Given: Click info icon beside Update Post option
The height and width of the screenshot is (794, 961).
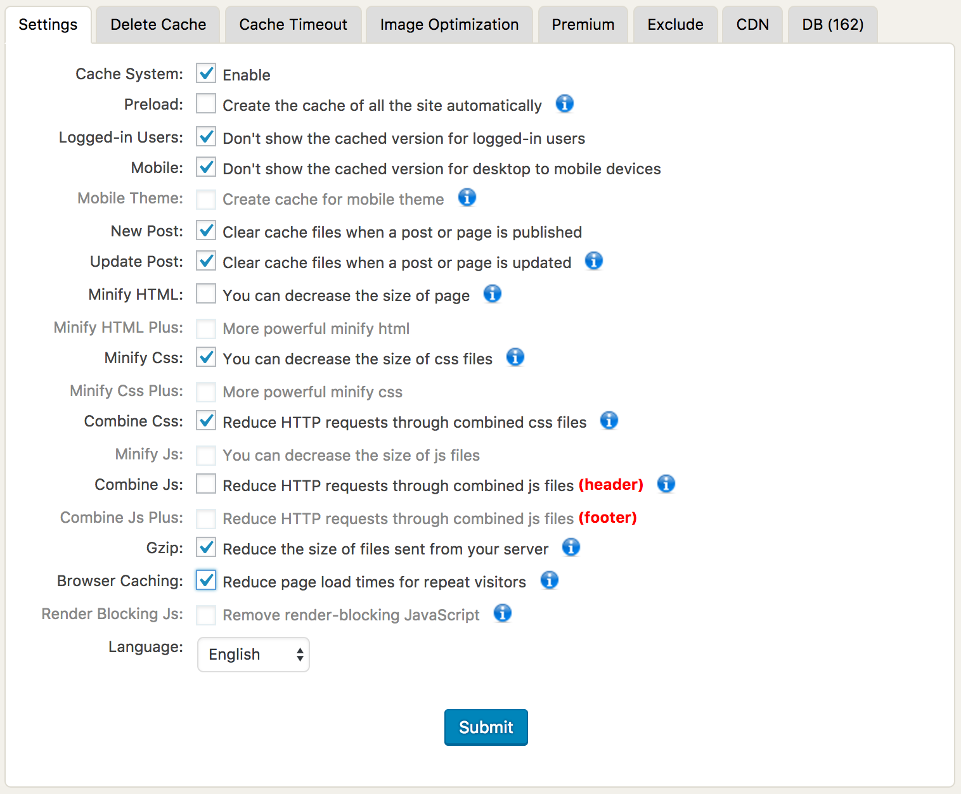Looking at the screenshot, I should (593, 261).
